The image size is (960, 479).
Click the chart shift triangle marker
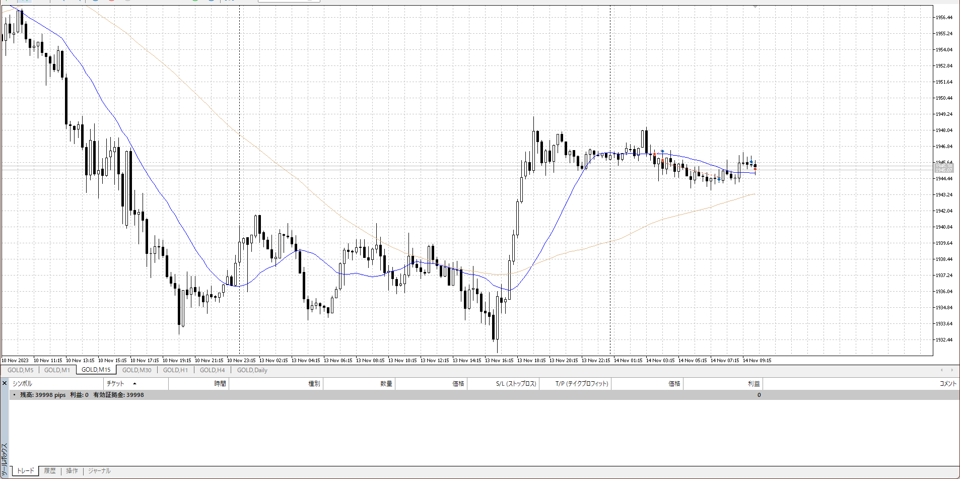(x=755, y=7)
